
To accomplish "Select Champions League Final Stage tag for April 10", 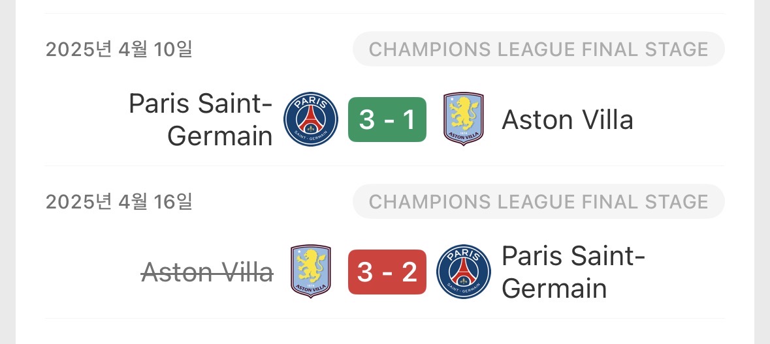I will 538,50.
